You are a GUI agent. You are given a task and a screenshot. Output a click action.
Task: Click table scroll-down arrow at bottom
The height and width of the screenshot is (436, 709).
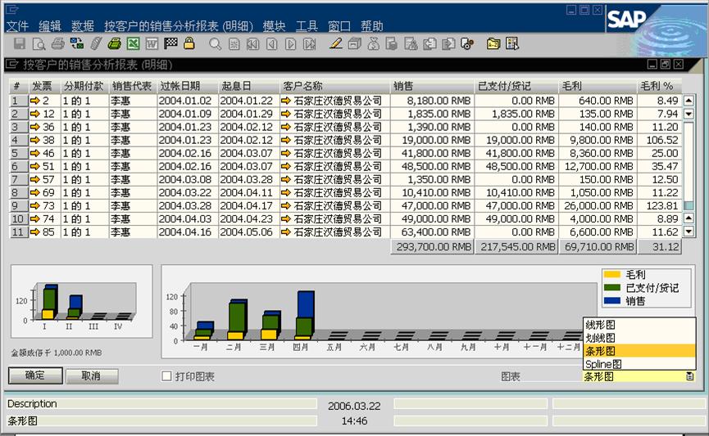[x=689, y=231]
